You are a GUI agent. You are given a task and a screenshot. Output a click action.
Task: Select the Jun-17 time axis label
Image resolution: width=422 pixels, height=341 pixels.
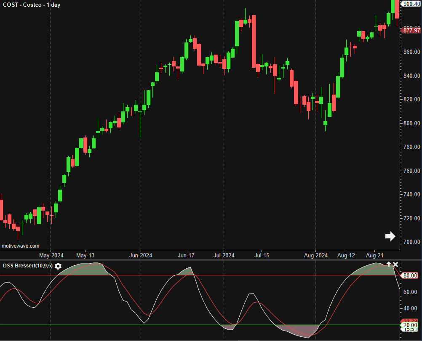tap(186, 255)
